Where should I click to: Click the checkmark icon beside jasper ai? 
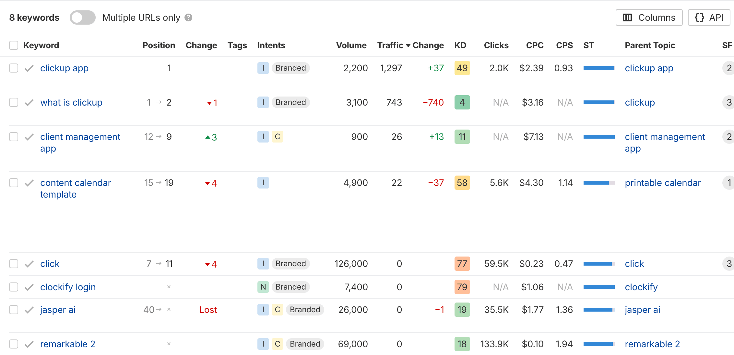tap(29, 310)
